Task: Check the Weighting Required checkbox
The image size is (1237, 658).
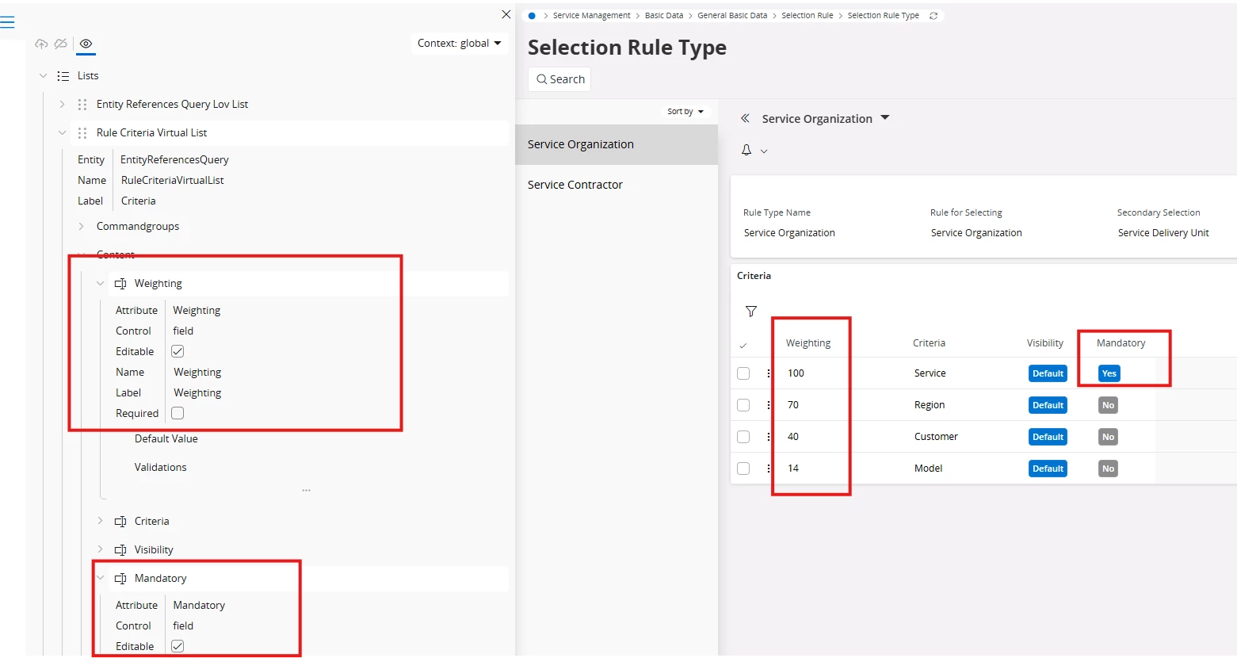Action: tap(178, 413)
